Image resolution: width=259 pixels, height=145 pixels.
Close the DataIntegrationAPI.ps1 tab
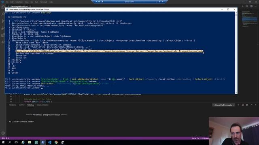click(x=30, y=6)
